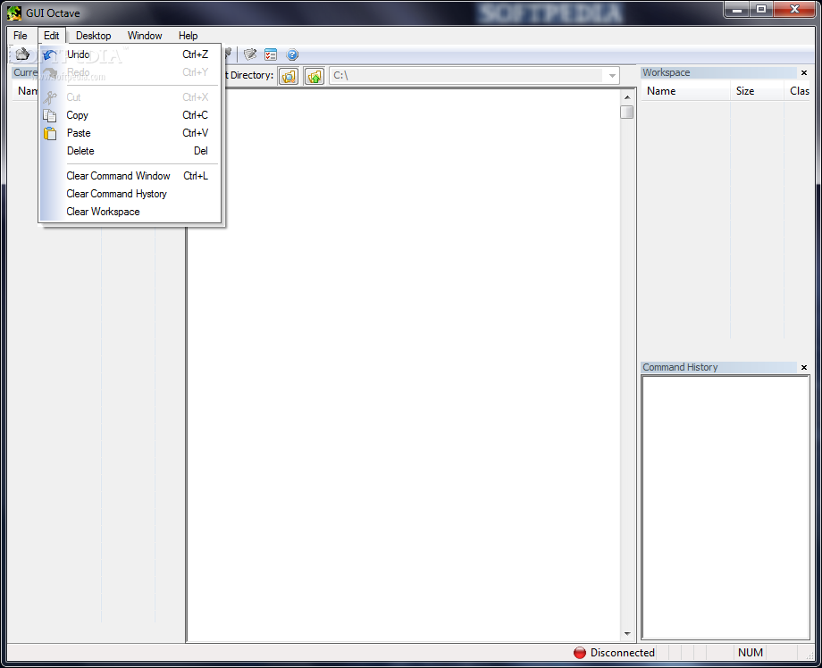Image resolution: width=822 pixels, height=668 pixels.
Task: Click the open file toolbar icon
Action: 22,54
